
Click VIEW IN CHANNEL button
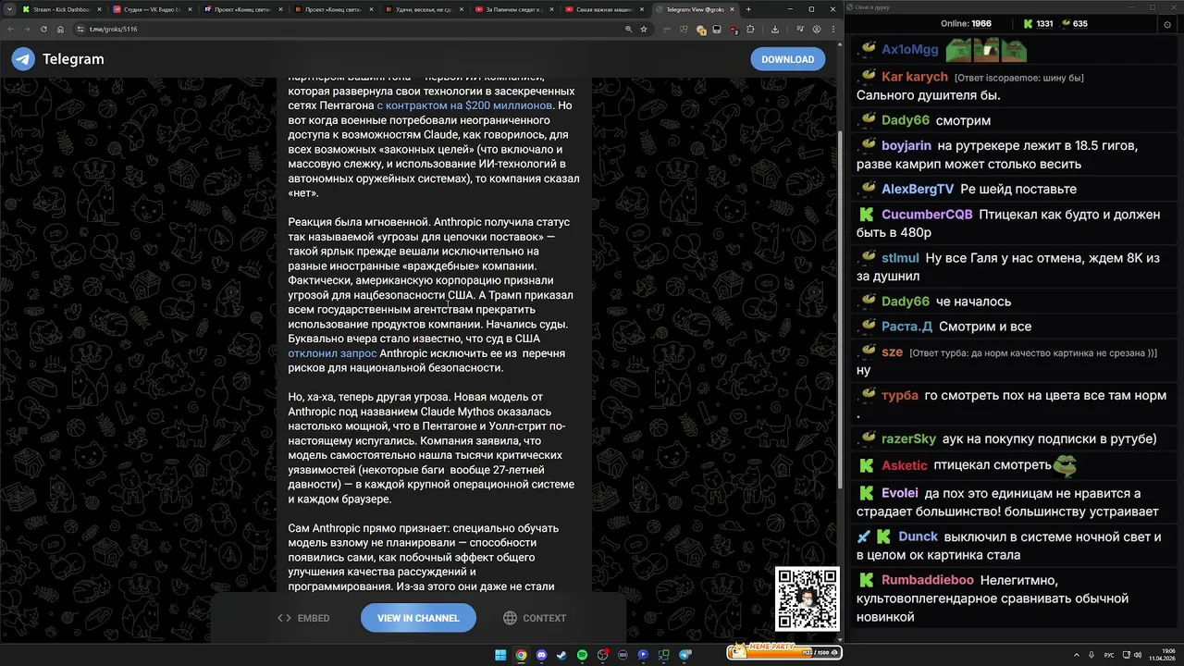tap(418, 618)
